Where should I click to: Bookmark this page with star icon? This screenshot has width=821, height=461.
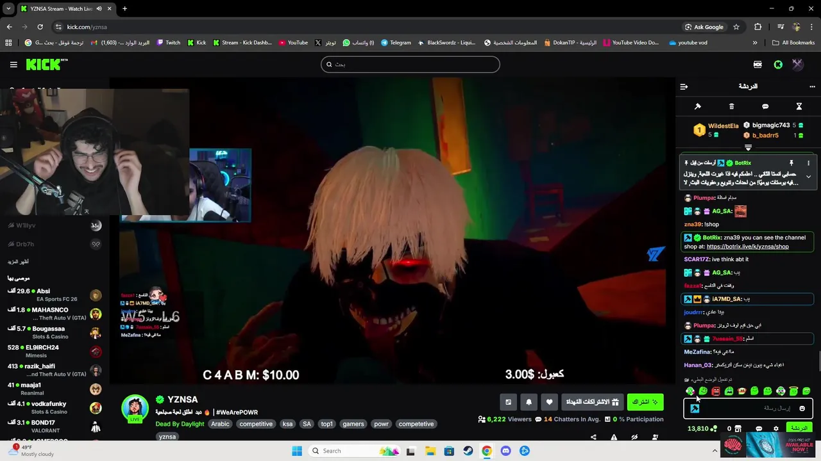(736, 27)
